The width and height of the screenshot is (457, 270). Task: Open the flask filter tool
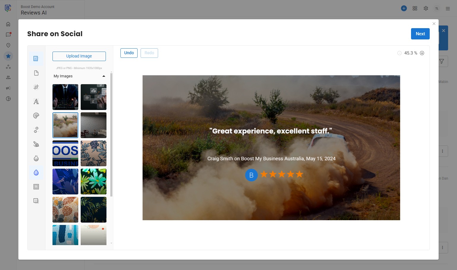(36, 158)
